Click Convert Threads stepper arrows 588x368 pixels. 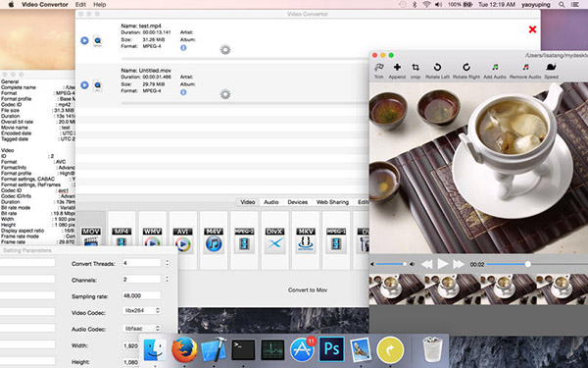tap(167, 263)
